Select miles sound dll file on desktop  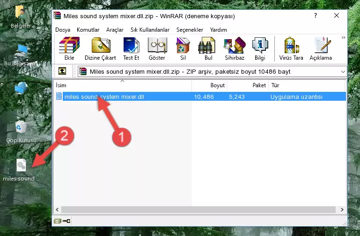click(21, 170)
